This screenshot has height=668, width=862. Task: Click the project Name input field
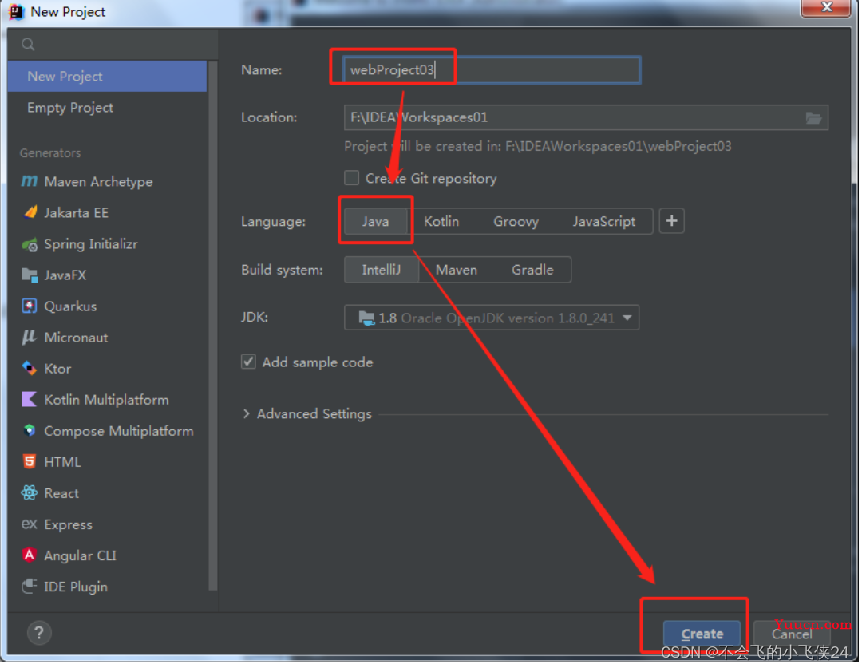[x=492, y=69]
